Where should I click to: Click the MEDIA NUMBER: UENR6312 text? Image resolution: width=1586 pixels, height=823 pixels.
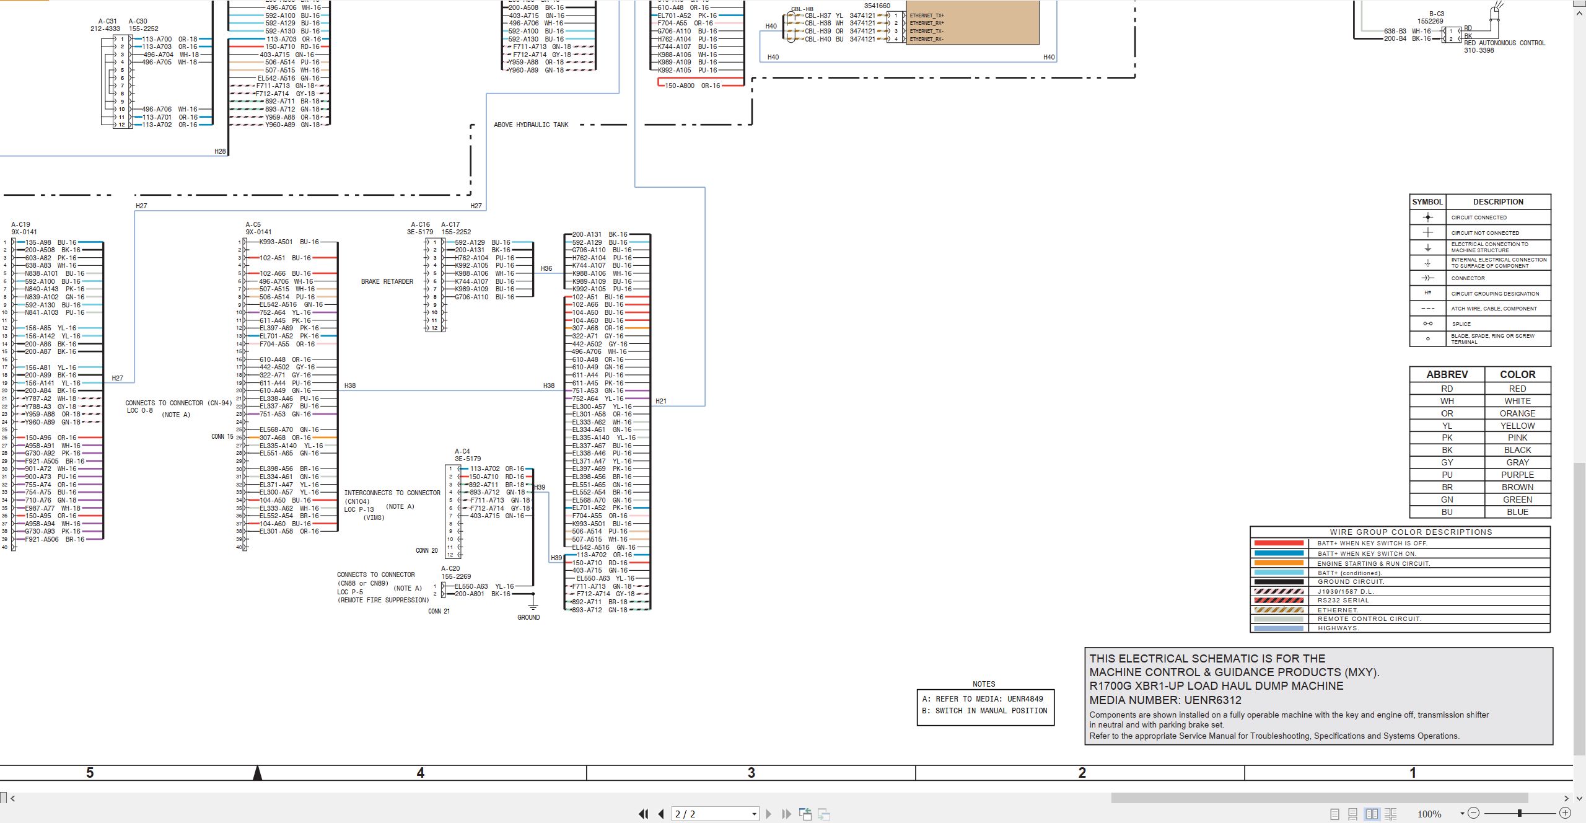coord(1165,700)
